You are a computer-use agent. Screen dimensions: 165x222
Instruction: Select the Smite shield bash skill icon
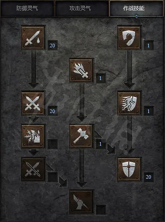(130, 38)
